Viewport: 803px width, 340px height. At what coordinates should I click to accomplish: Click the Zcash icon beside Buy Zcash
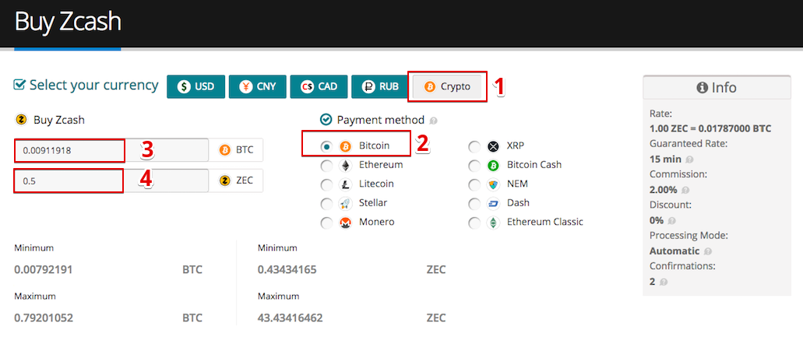pyautogui.click(x=22, y=121)
